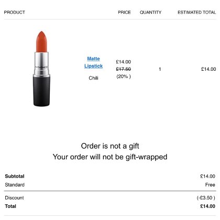Click the quantity value 1
Image resolution: width=220 pixels, height=220 pixels.
point(160,69)
